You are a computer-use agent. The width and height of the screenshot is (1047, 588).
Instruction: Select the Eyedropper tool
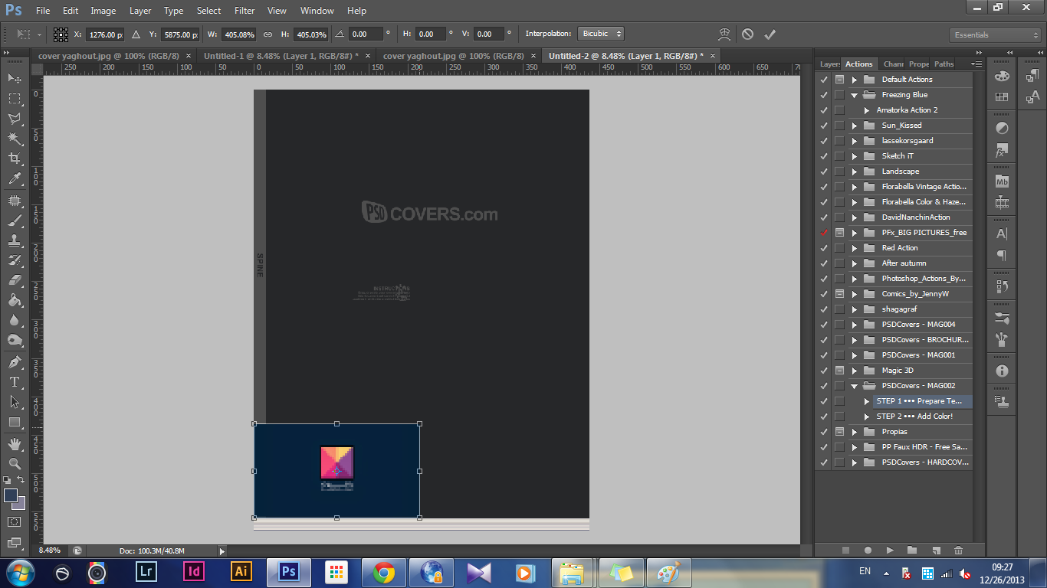[x=15, y=179]
